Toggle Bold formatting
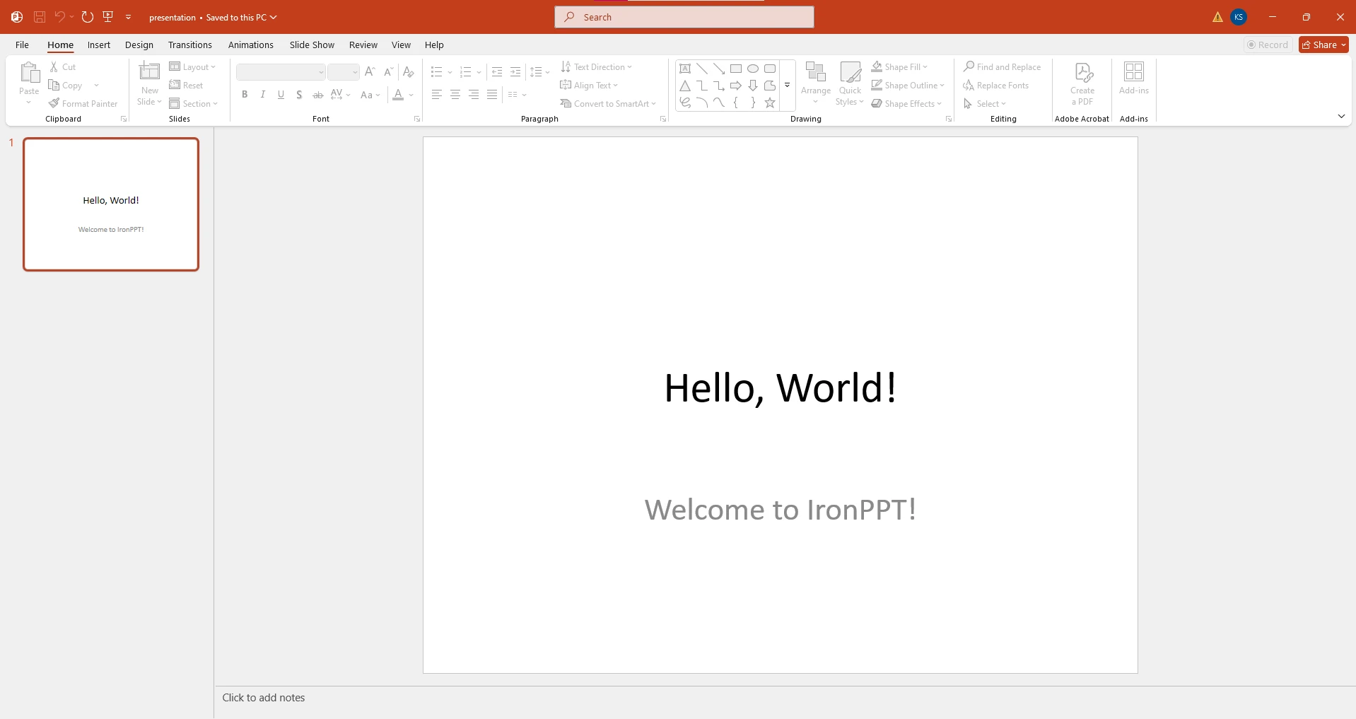This screenshot has width=1356, height=719. [245, 95]
